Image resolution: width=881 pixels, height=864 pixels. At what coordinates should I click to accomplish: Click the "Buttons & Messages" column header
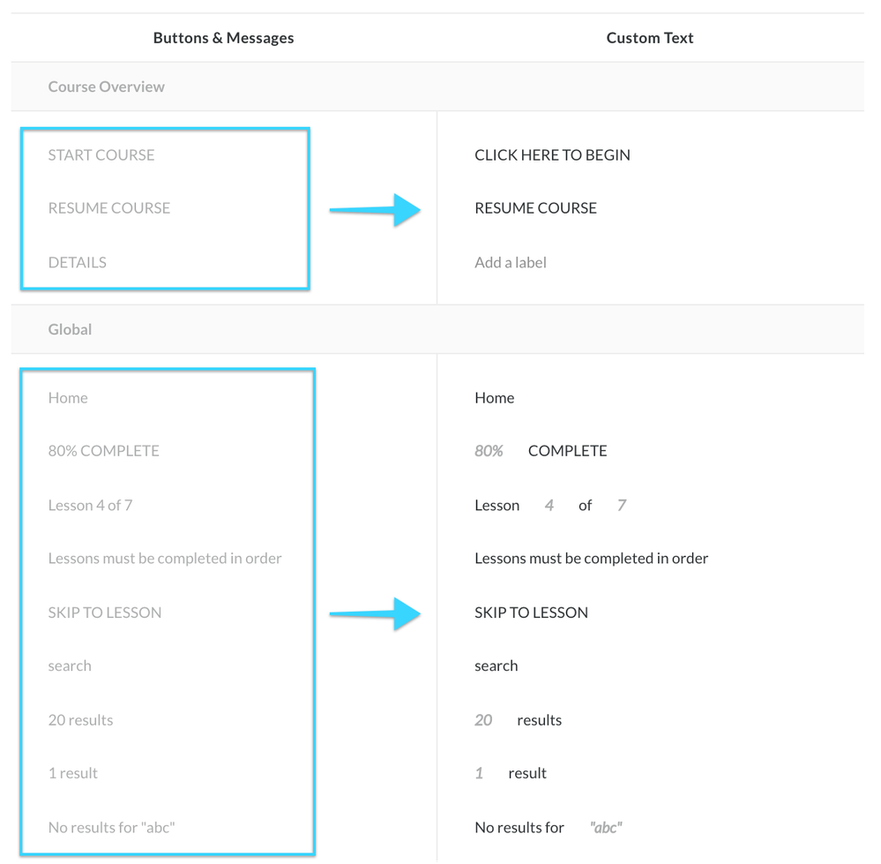[x=223, y=38]
